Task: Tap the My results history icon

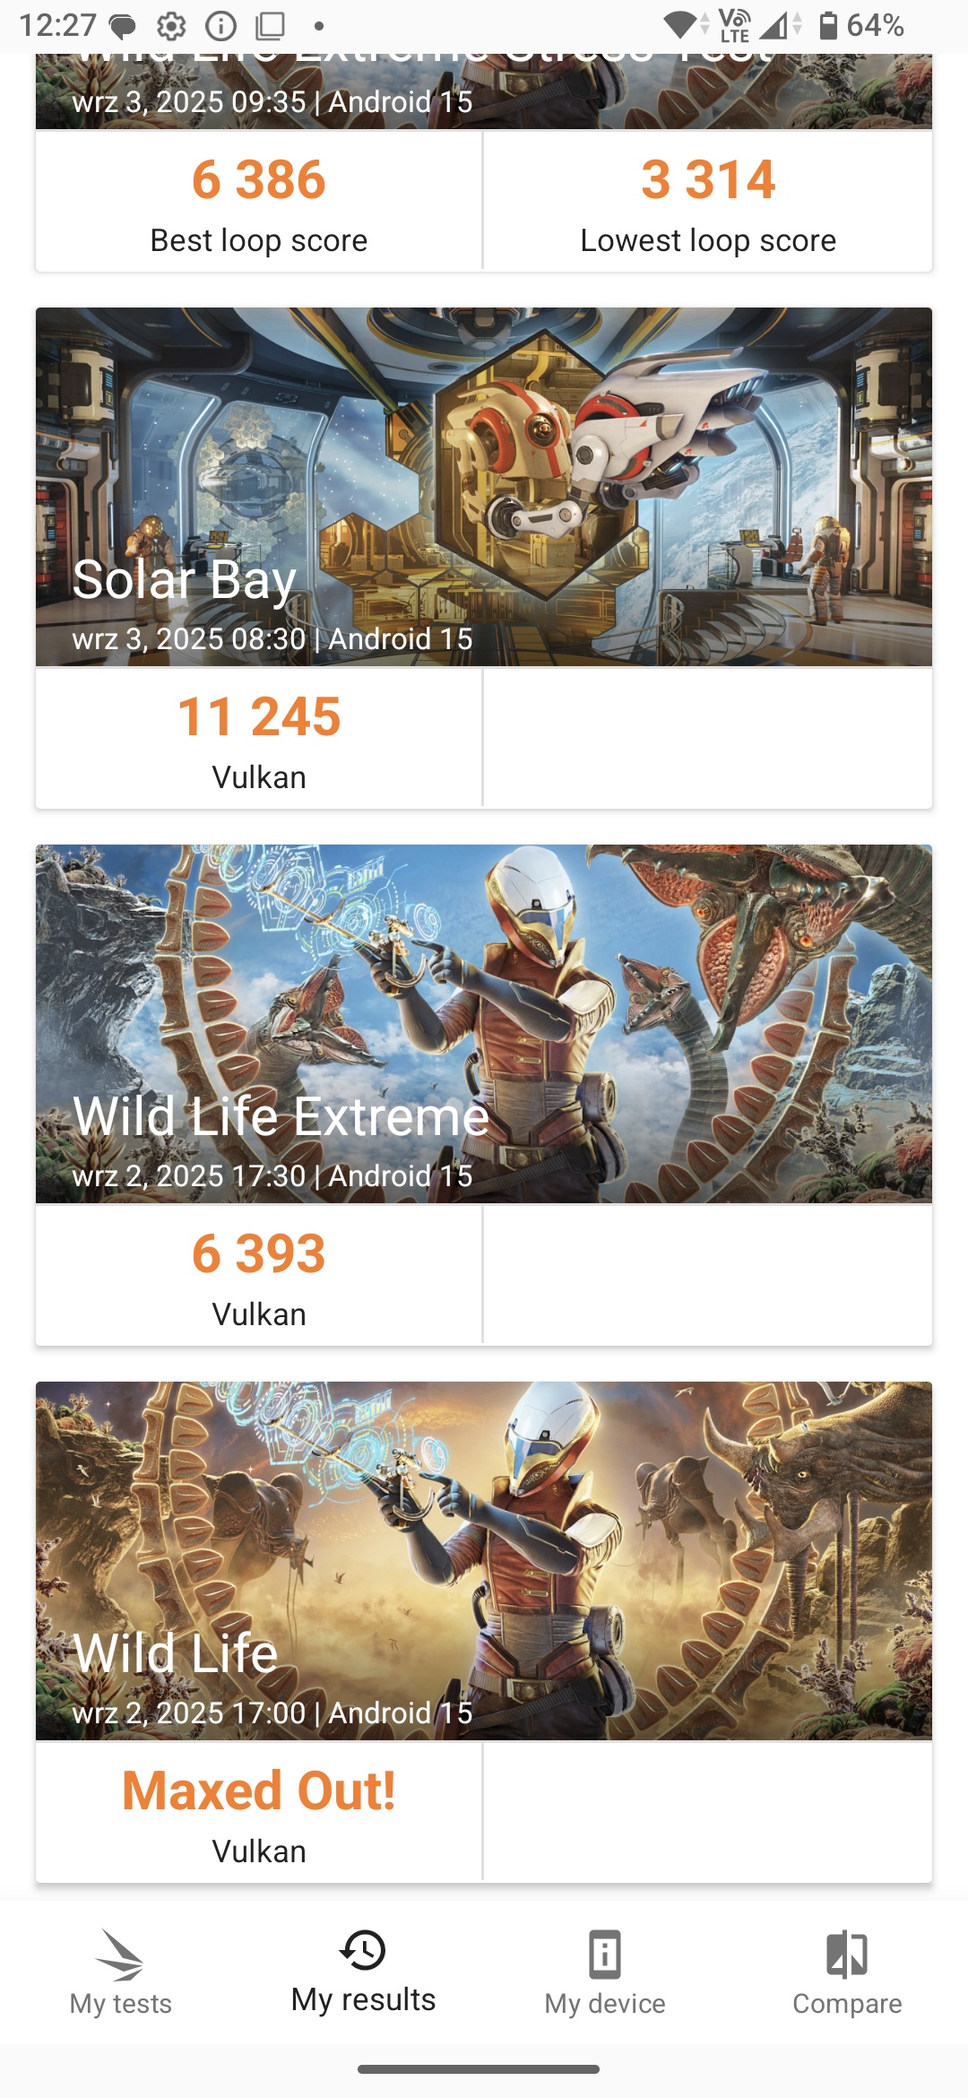Action: (363, 1950)
